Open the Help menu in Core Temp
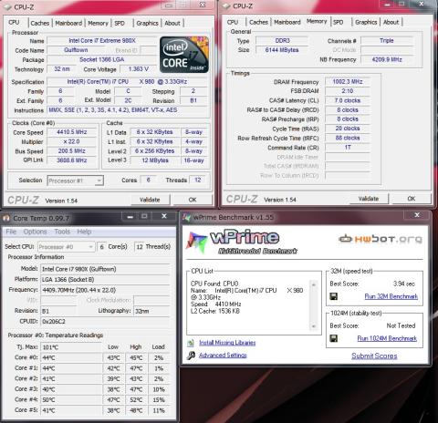This screenshot has width=438, height=423. [x=84, y=232]
